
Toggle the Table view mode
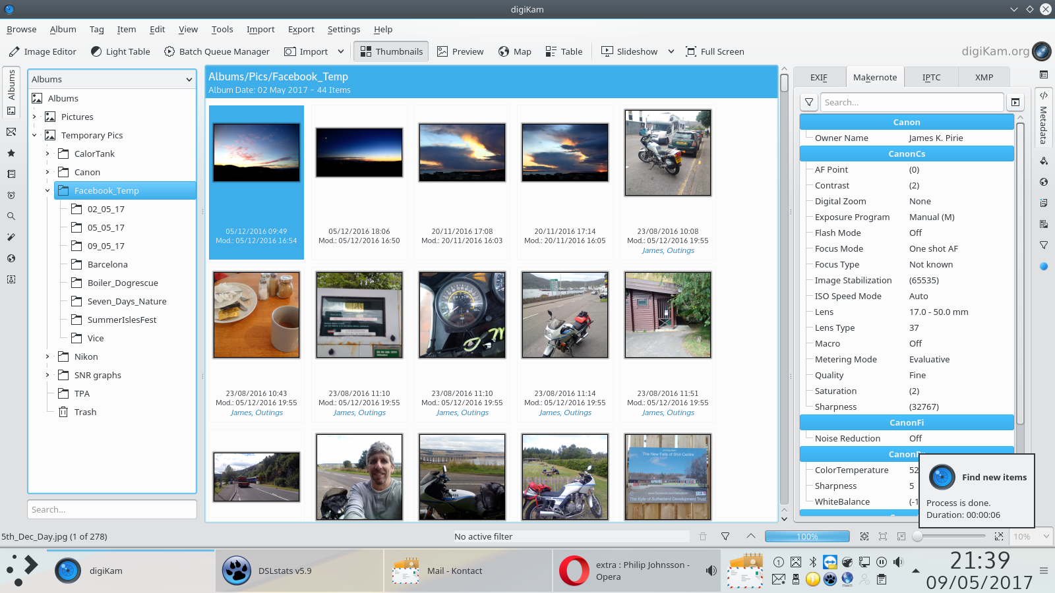click(x=564, y=51)
